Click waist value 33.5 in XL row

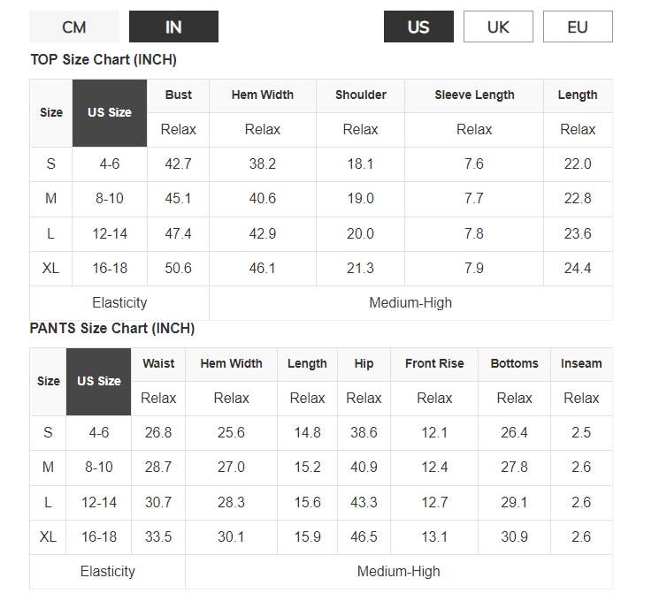coord(158,536)
